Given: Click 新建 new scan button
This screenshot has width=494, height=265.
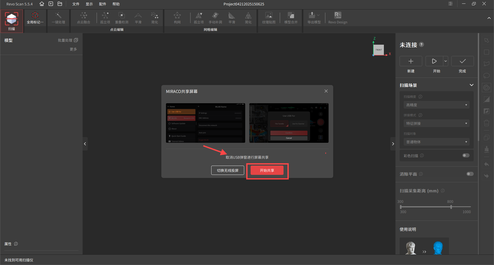Looking at the screenshot, I should [411, 61].
